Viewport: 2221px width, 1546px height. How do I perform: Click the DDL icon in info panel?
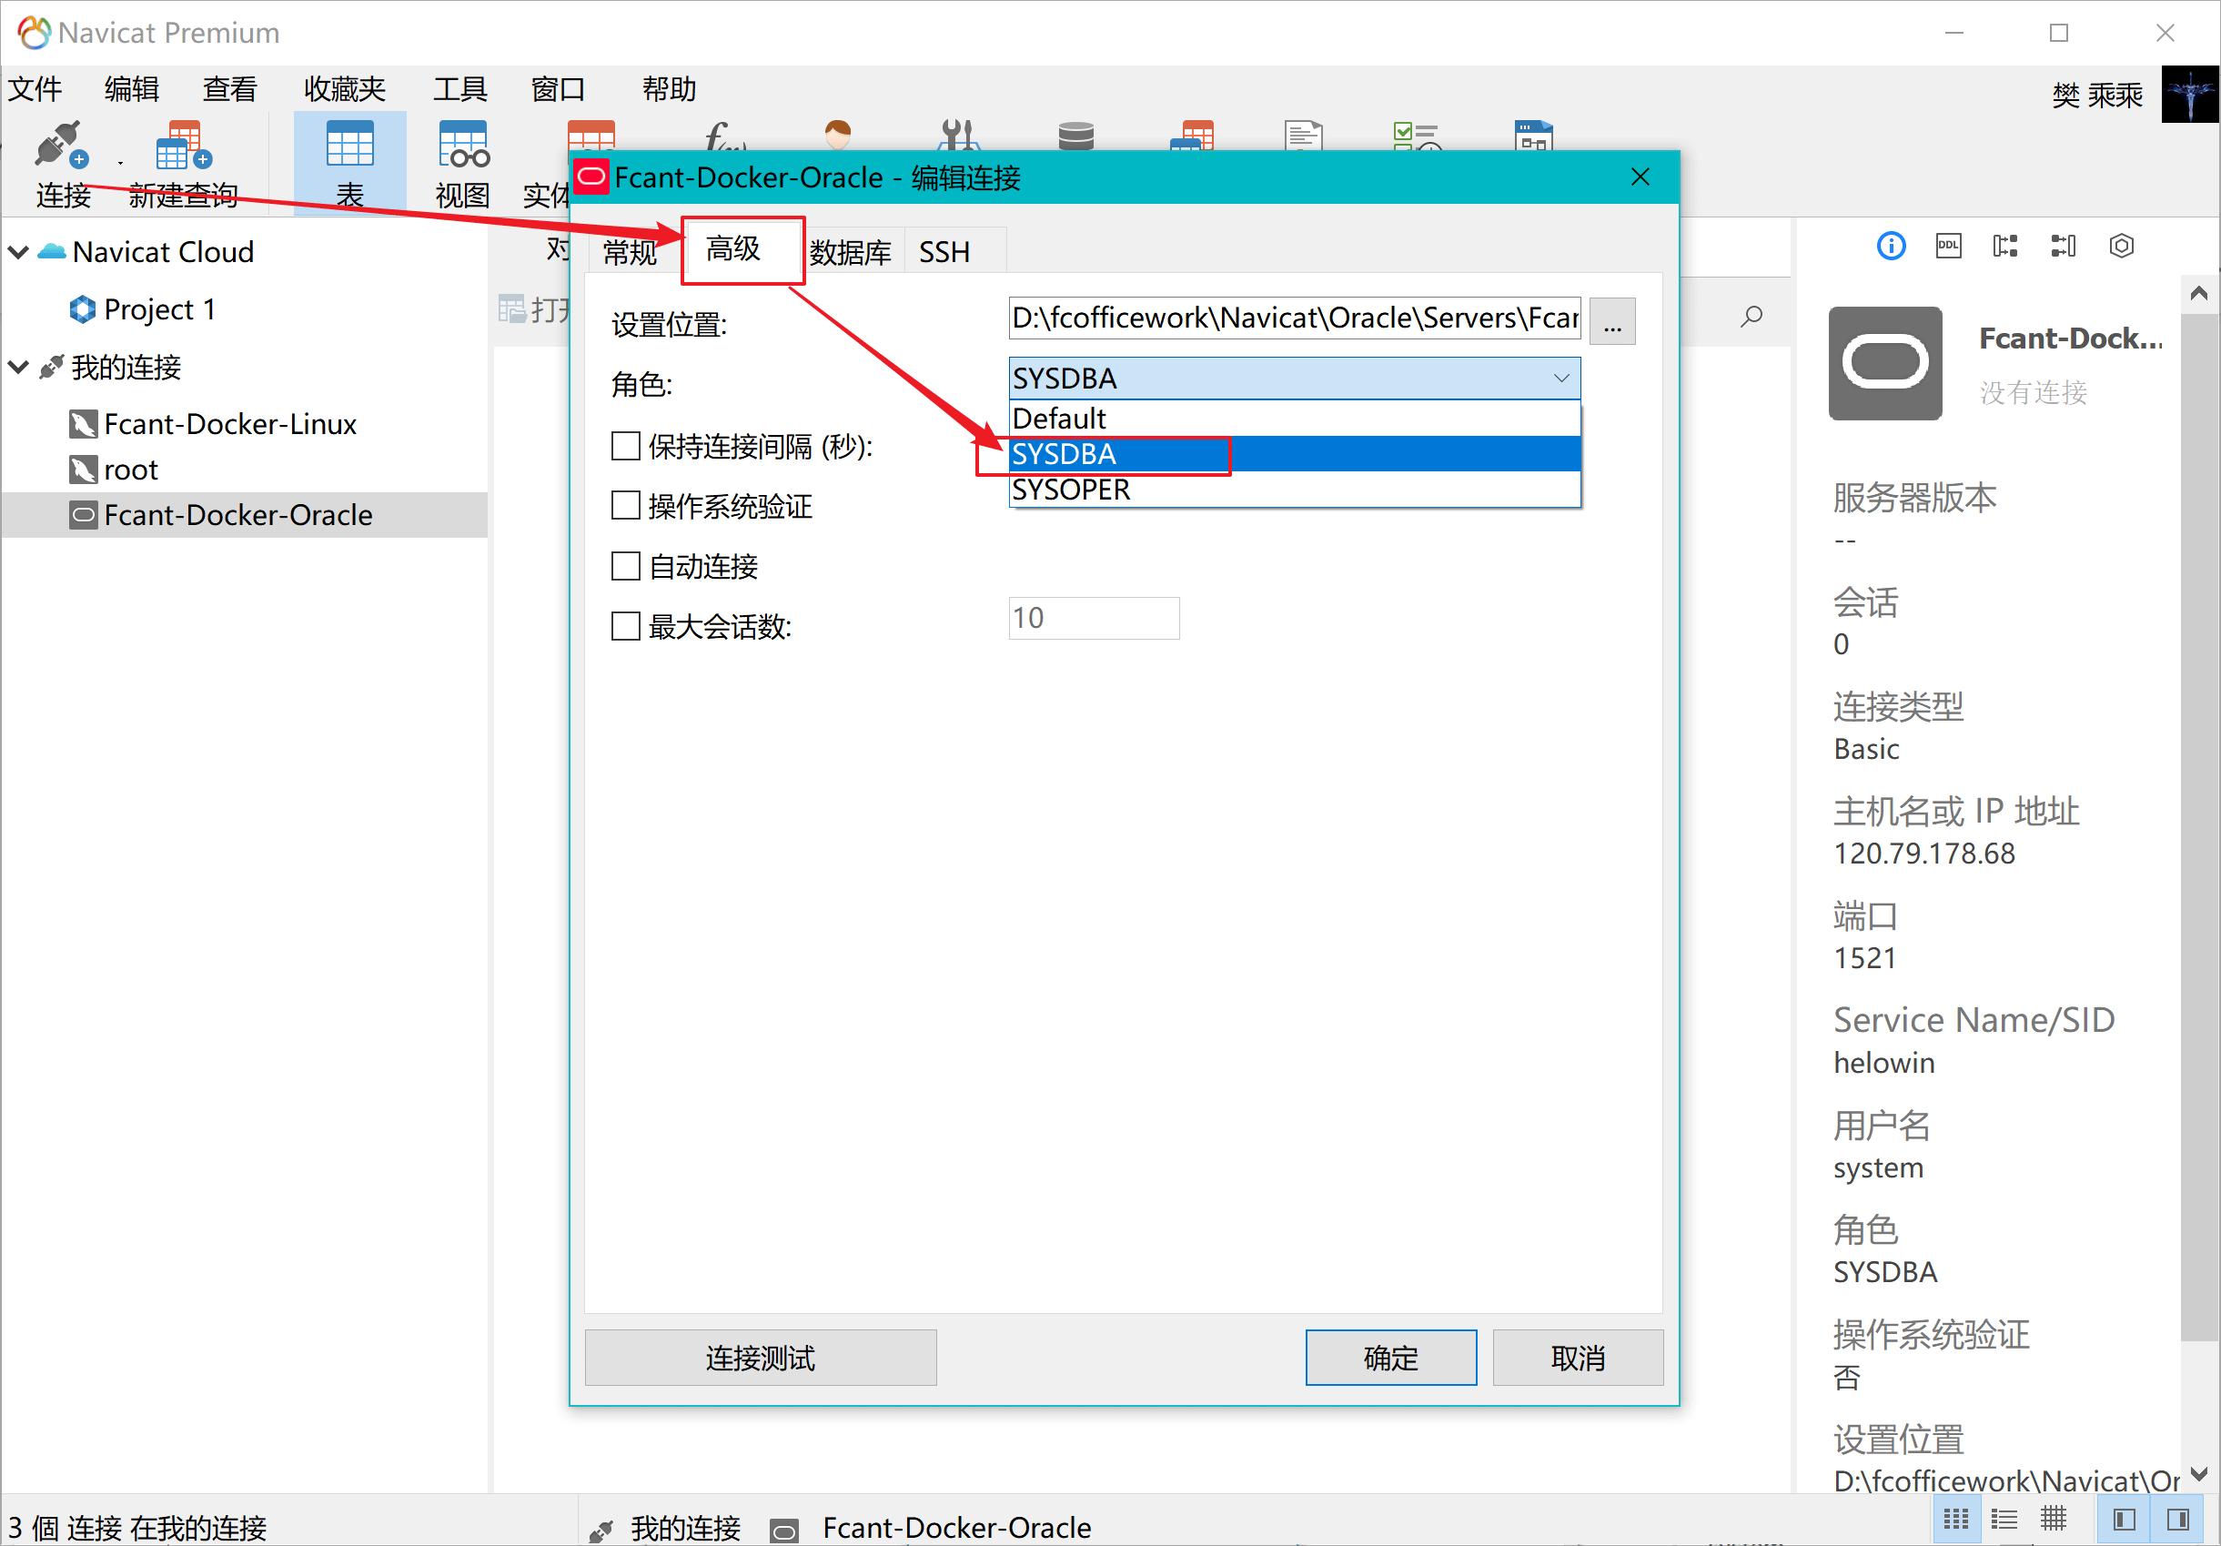(1947, 246)
